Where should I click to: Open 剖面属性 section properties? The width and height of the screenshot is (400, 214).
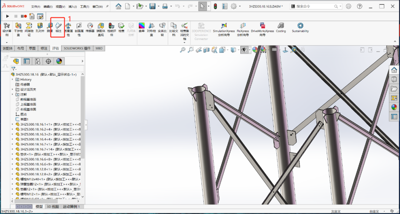[79, 29]
